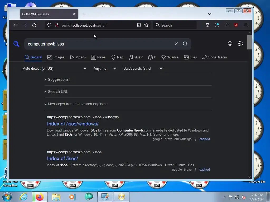Open the tracking protection shield icon

49,25
